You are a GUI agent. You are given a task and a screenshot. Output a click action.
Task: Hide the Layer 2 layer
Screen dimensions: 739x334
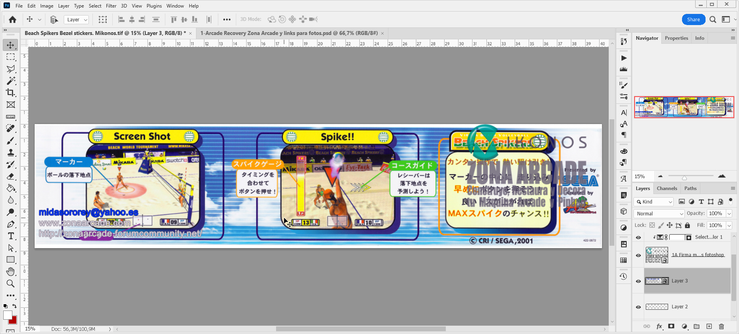(x=638, y=307)
